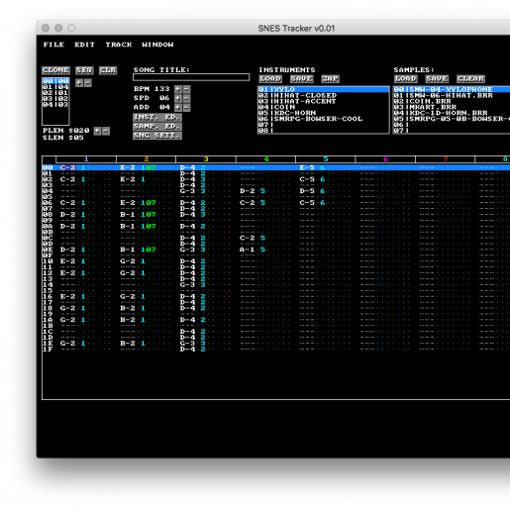Increase BPM with the plus button
The image size is (510, 510).
tap(178, 89)
